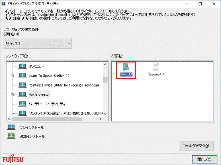The width and height of the screenshot is (221, 165).
Task: Click laptop icon beside ワンタッチボタン設定
Action: tap(23, 113)
